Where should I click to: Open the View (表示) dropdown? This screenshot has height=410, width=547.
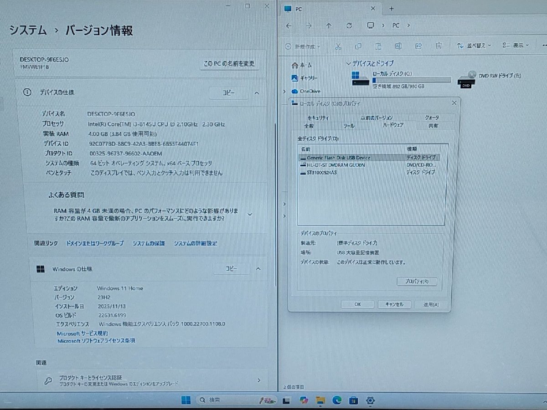click(516, 46)
